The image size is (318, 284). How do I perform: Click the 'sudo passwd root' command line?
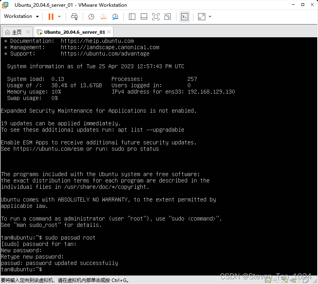point(70,238)
